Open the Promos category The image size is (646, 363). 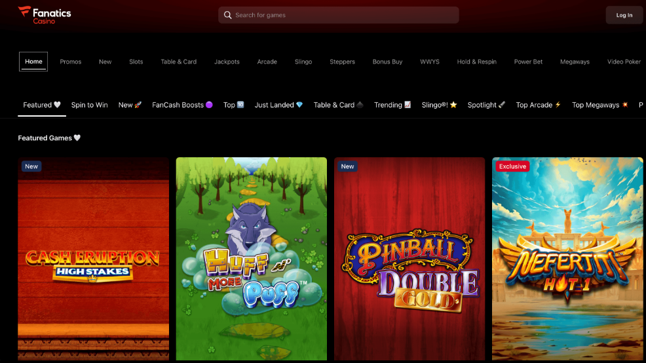pyautogui.click(x=71, y=62)
